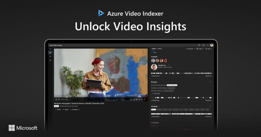
Task: Select the clothing label tag
Action: [x=159, y=109]
